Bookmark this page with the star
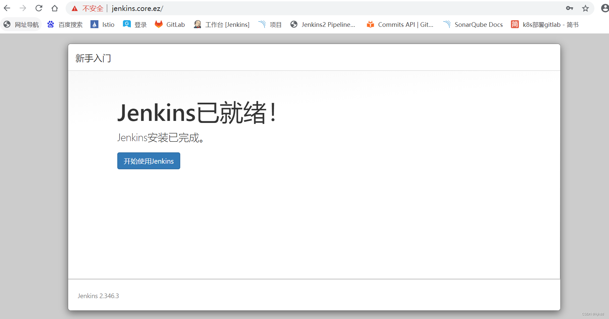609x319 pixels. click(585, 8)
